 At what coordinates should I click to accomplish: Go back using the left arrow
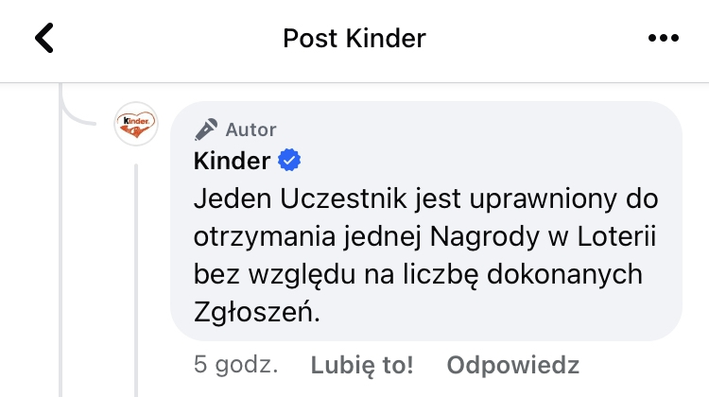coord(44,39)
